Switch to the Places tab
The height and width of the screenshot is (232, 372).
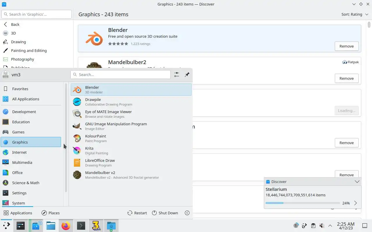pos(51,213)
